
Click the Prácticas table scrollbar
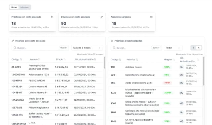204,71
